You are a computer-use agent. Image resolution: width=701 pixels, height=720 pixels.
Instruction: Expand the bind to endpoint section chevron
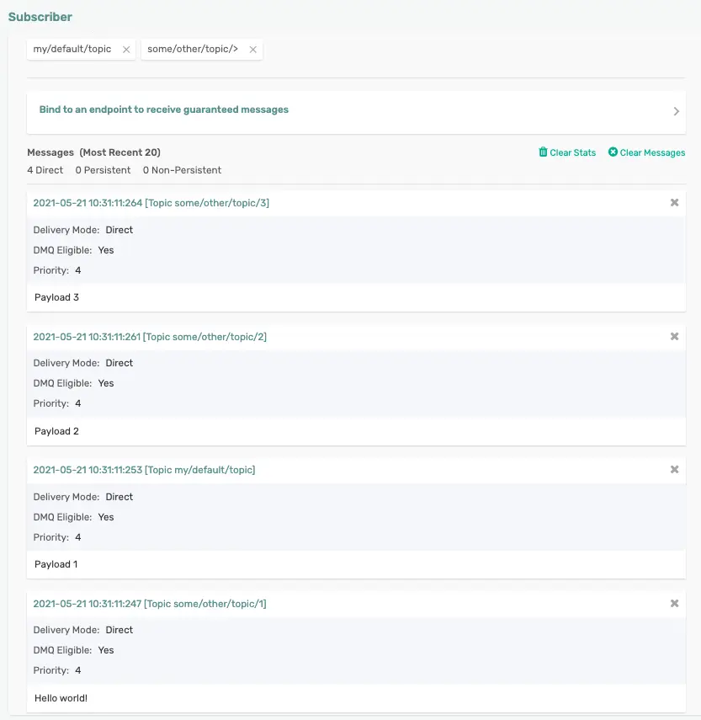pyautogui.click(x=676, y=111)
